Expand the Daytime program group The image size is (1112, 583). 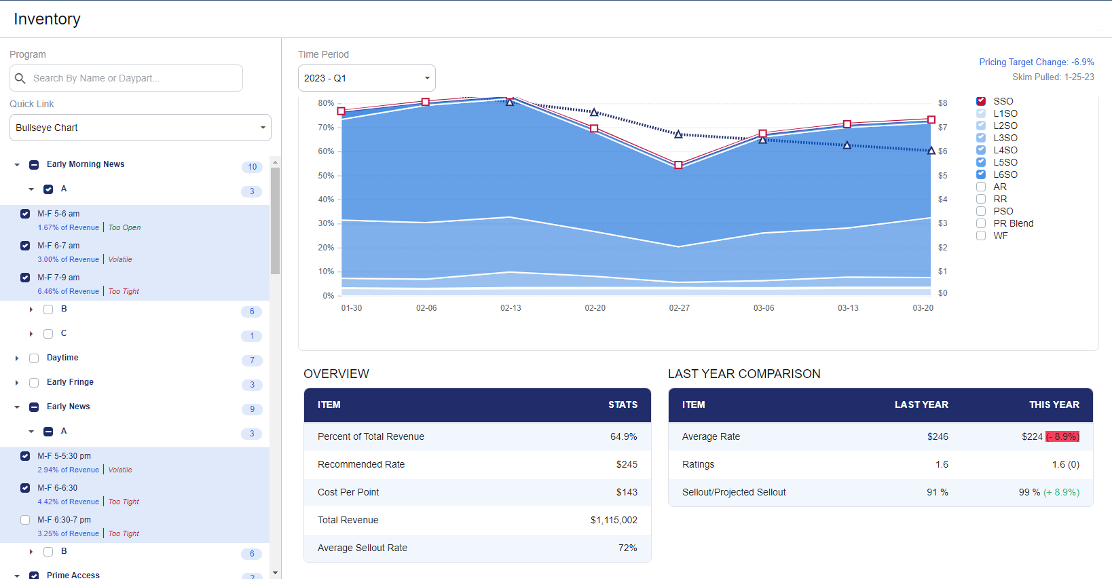point(17,358)
